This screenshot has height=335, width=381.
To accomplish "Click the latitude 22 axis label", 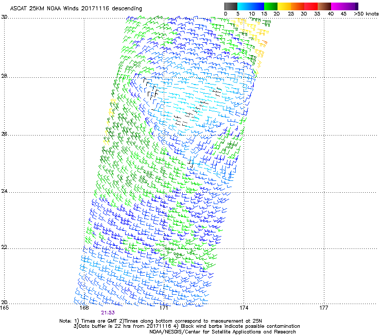I will click(4, 247).
